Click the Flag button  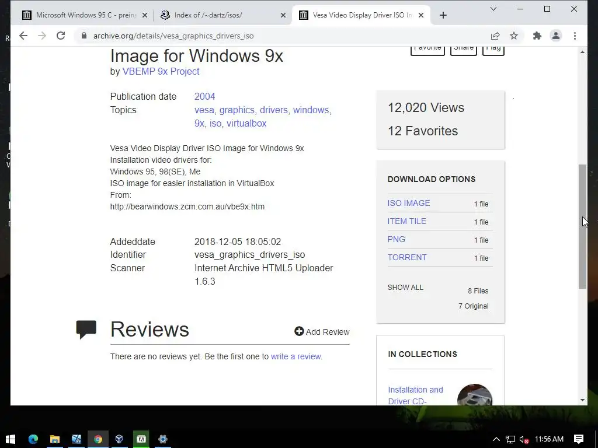(493, 50)
